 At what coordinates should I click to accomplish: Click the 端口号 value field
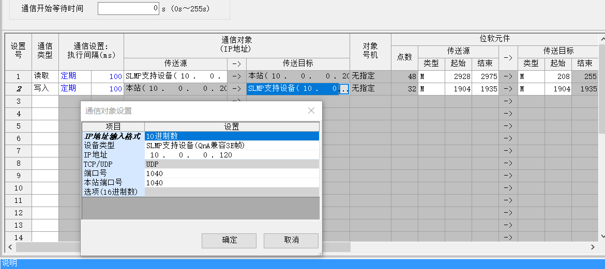coord(232,173)
